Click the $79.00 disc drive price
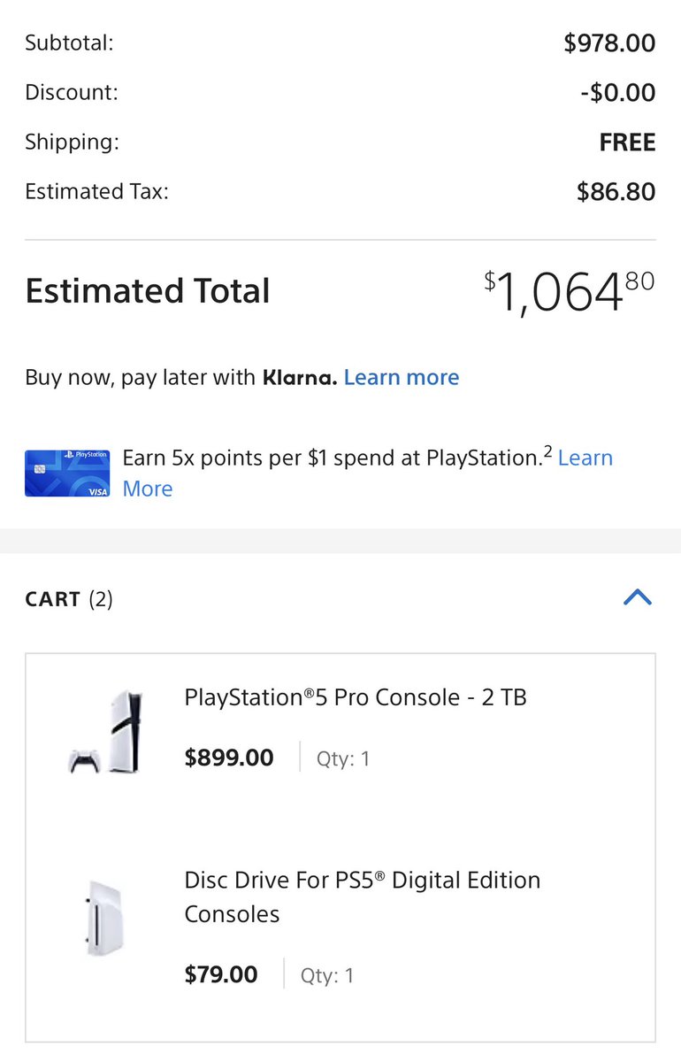Screen dimensions: 681x1062 click(x=221, y=974)
